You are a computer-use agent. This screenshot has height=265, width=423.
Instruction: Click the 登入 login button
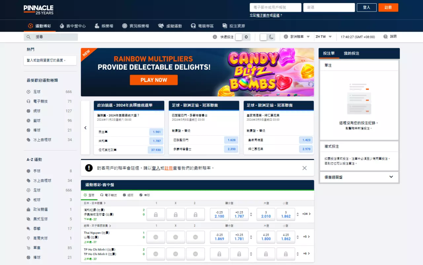coord(366,7)
